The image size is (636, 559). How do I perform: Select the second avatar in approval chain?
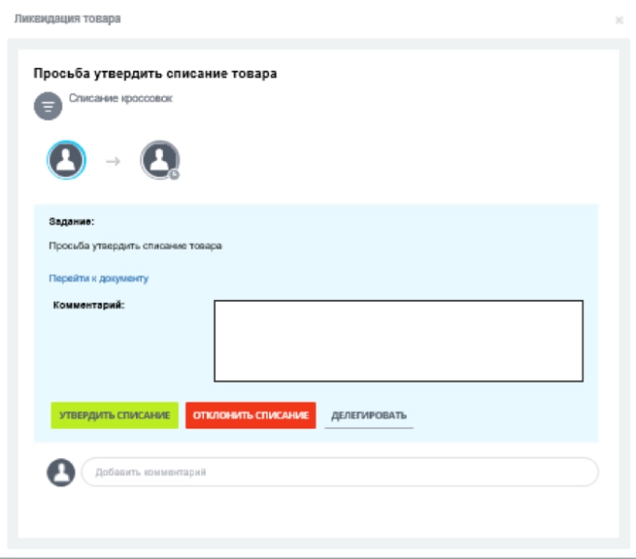[159, 160]
